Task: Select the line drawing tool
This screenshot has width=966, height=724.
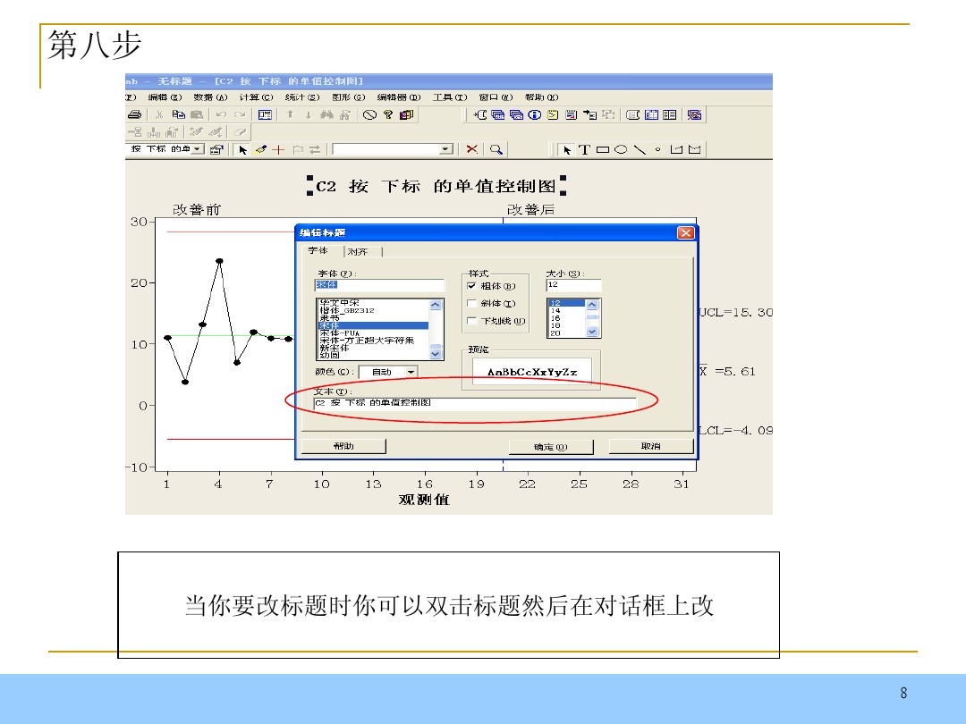Action: [640, 148]
